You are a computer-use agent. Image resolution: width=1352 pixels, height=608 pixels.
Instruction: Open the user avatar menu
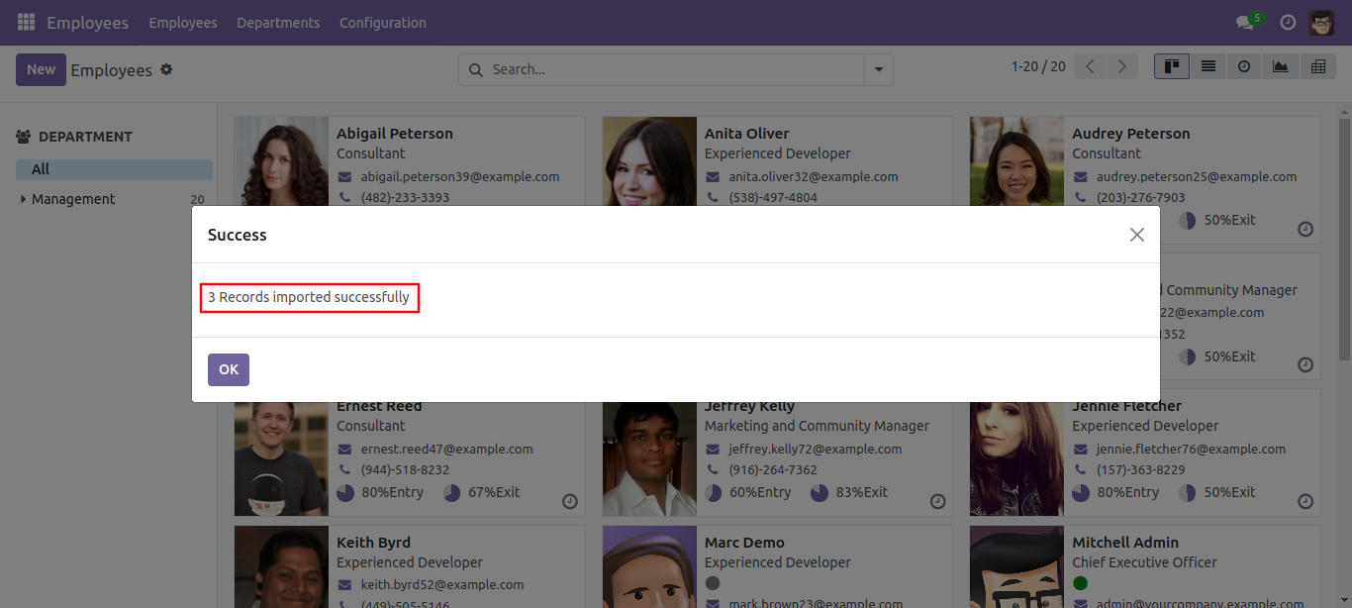tap(1321, 22)
